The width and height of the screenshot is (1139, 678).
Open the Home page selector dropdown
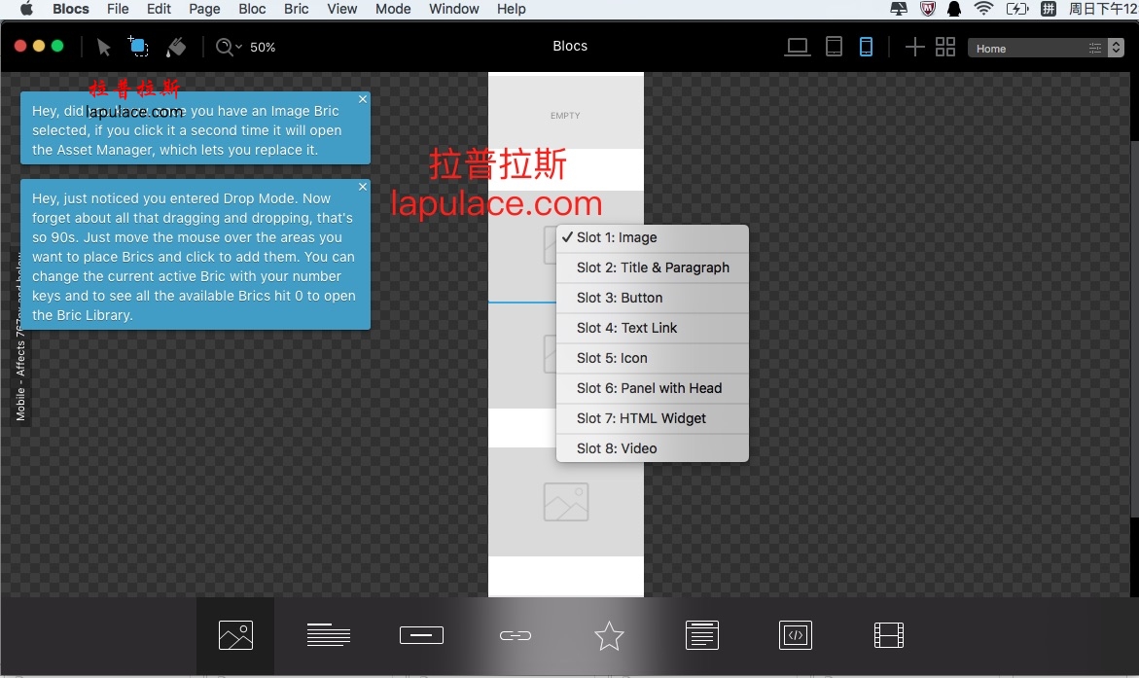(x=1046, y=48)
